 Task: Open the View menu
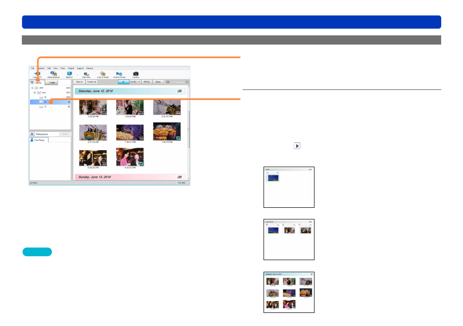point(55,68)
